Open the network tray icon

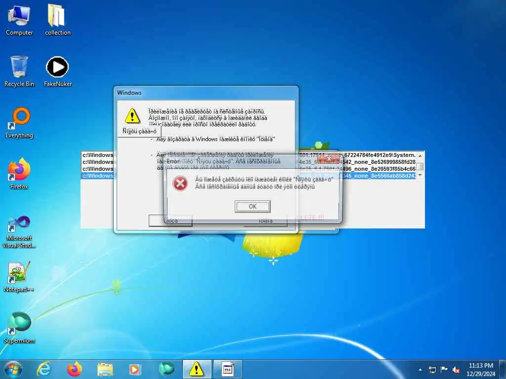[432, 370]
